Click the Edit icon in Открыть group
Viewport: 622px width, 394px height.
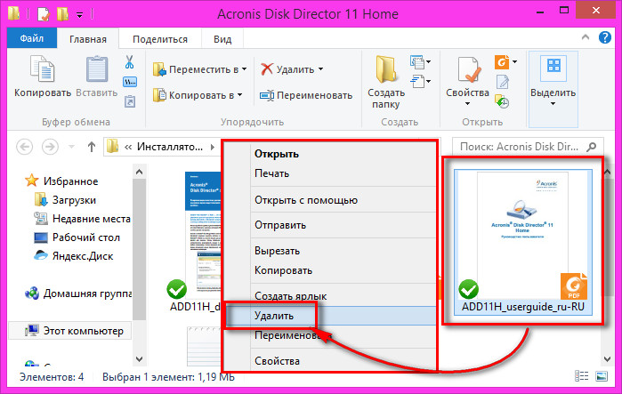click(503, 82)
